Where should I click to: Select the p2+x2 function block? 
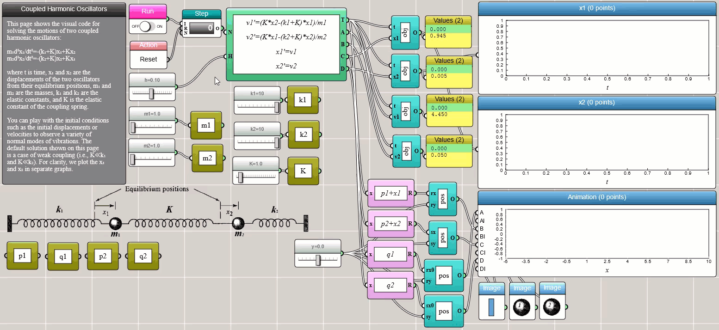[390, 224]
